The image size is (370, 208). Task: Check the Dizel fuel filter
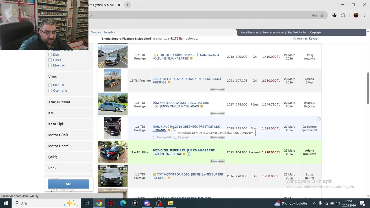pyautogui.click(x=50, y=55)
